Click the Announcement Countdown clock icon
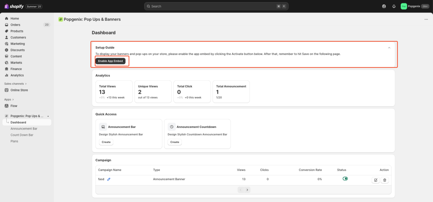This screenshot has height=202, width=433. (x=172, y=127)
